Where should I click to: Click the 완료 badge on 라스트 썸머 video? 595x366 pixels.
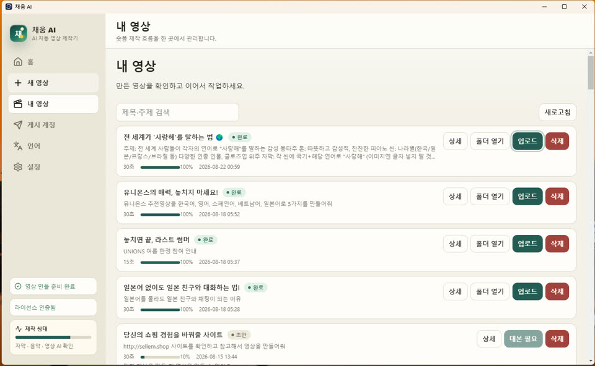(x=206, y=240)
